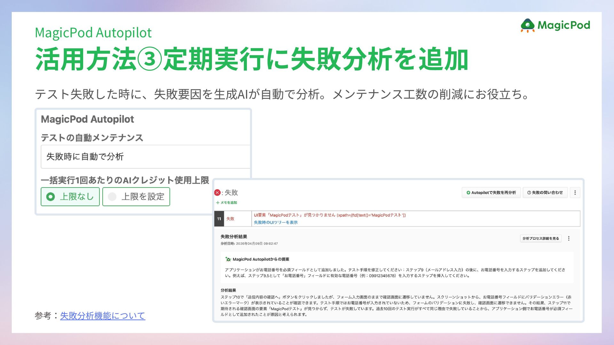Open the three-dot menu in 失敗分析結果 panel
The height and width of the screenshot is (345, 614).
[569, 238]
